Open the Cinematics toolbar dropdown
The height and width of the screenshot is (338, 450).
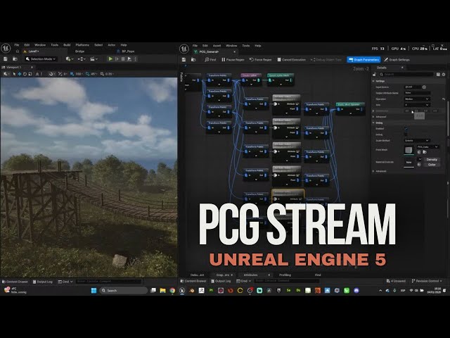point(94,59)
